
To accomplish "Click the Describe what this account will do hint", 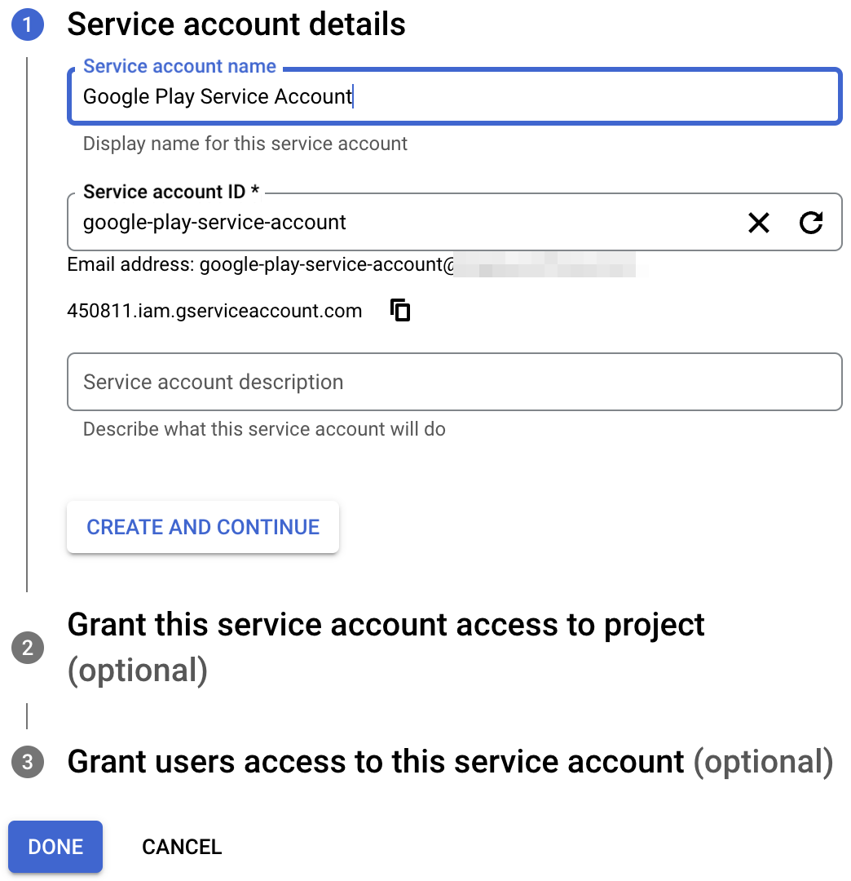I will 264,429.
